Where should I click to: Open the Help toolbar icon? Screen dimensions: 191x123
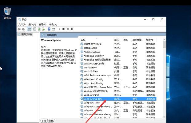pyautogui.click(x=49, y=29)
